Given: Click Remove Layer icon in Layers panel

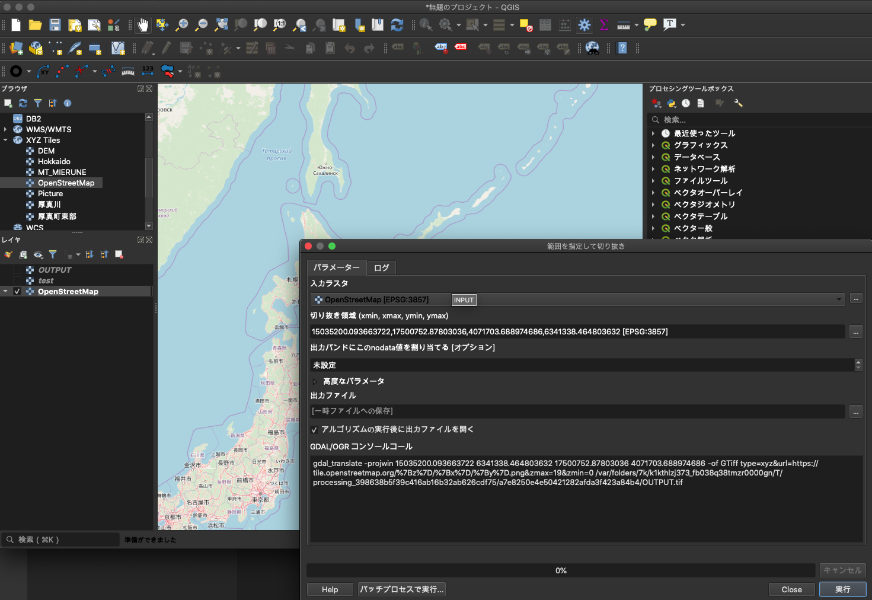Looking at the screenshot, I should [x=119, y=254].
